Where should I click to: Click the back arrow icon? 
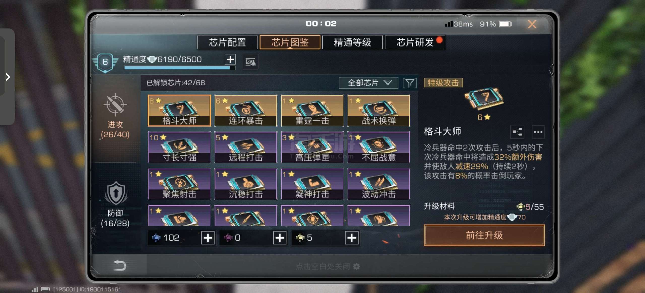119,265
